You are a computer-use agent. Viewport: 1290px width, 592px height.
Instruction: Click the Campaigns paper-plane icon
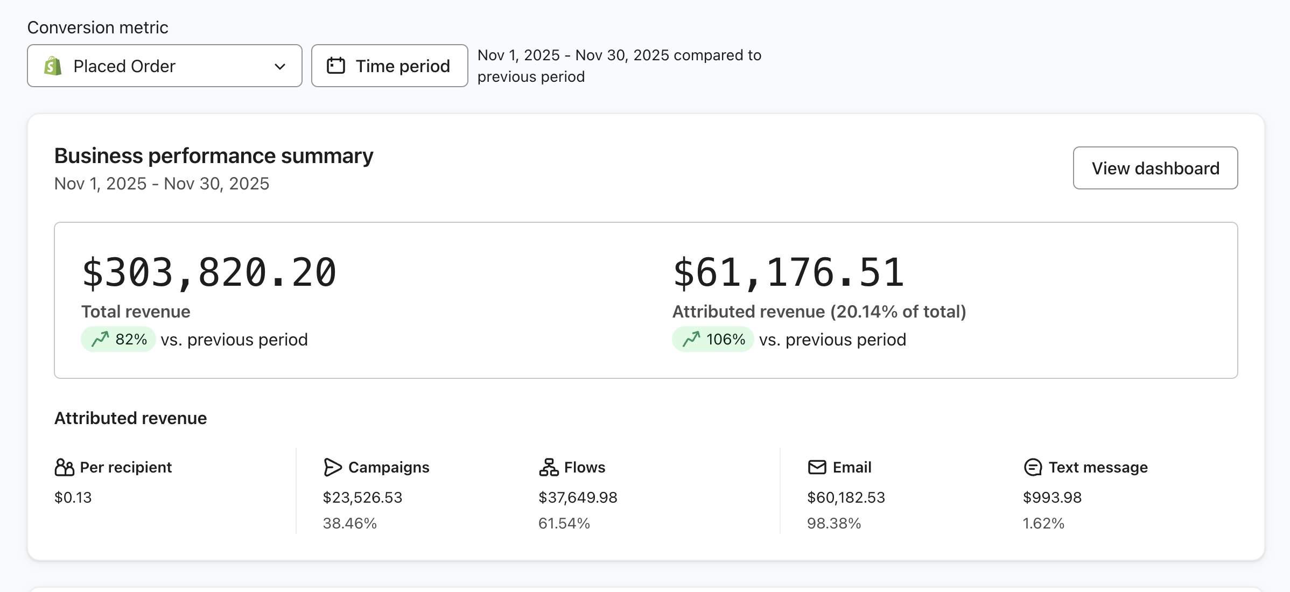pos(333,467)
